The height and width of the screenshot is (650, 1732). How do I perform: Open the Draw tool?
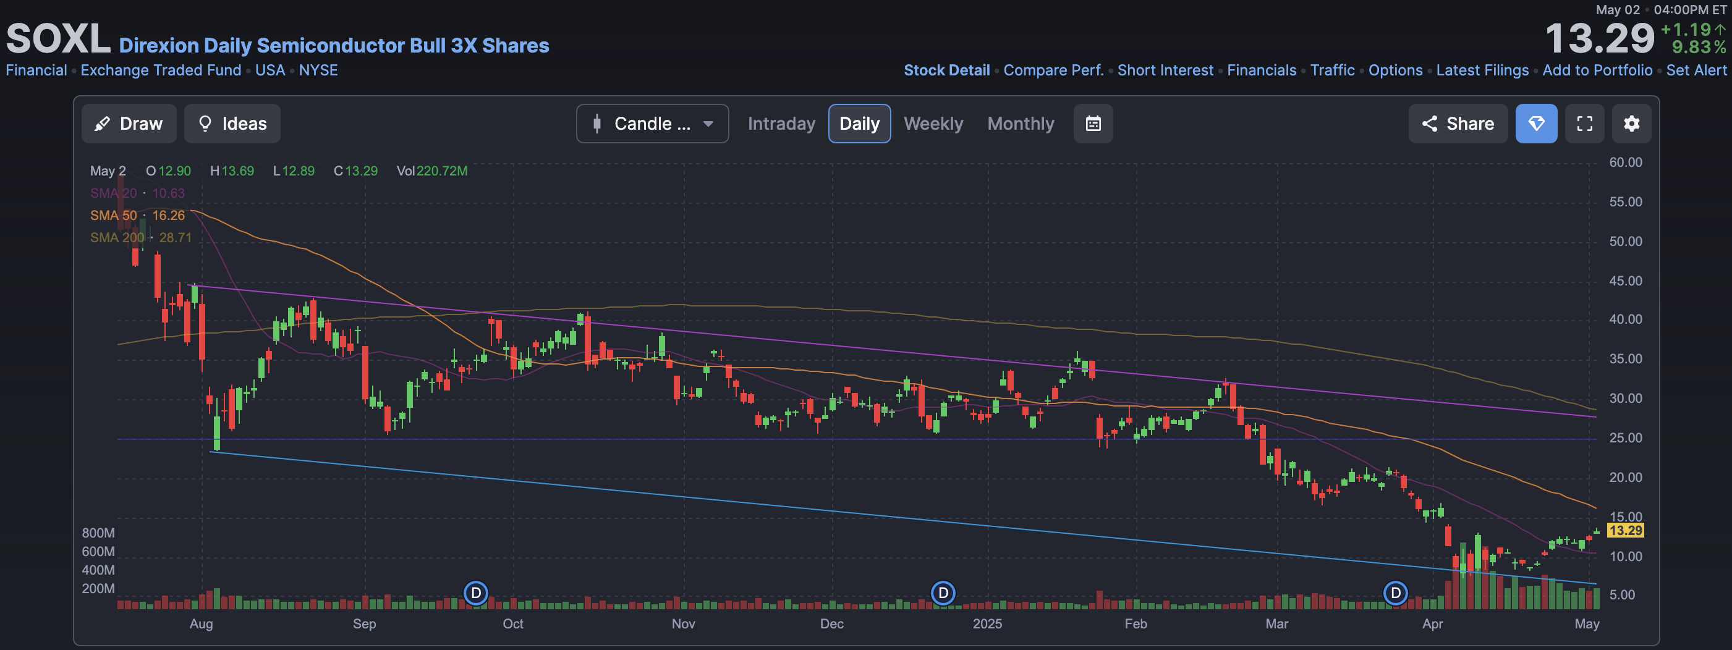(x=129, y=124)
